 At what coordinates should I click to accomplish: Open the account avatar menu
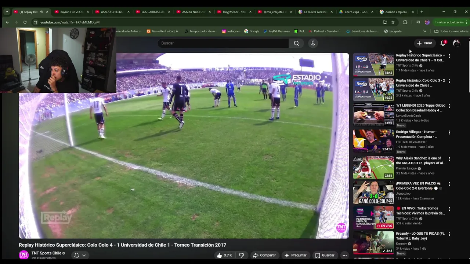(x=456, y=43)
